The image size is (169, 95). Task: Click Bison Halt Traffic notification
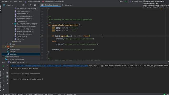pos(156,4)
